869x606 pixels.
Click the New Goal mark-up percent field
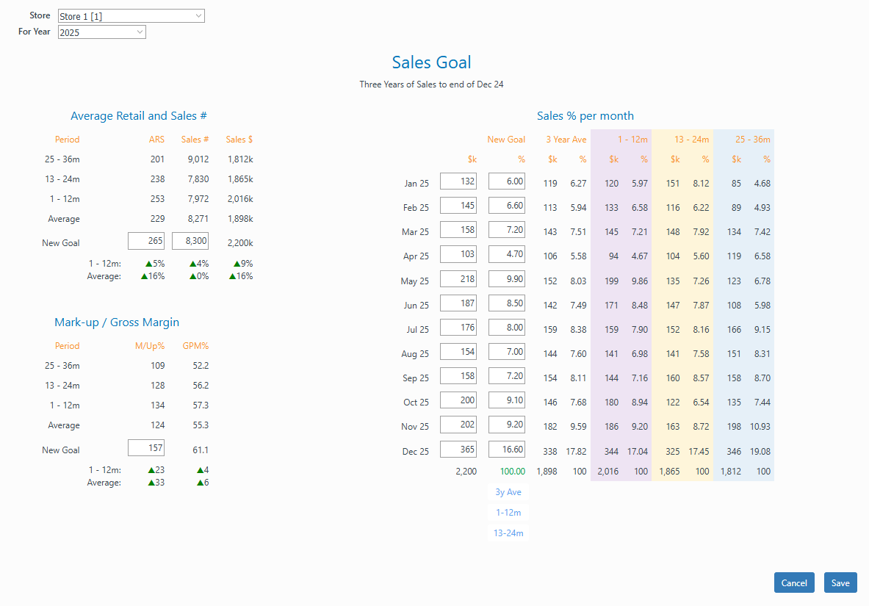(146, 448)
